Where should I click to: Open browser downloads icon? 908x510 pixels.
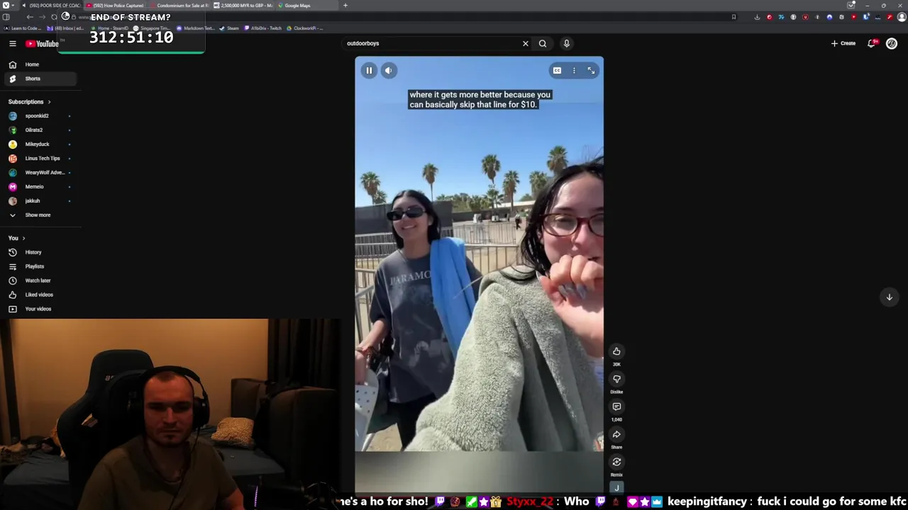click(757, 17)
